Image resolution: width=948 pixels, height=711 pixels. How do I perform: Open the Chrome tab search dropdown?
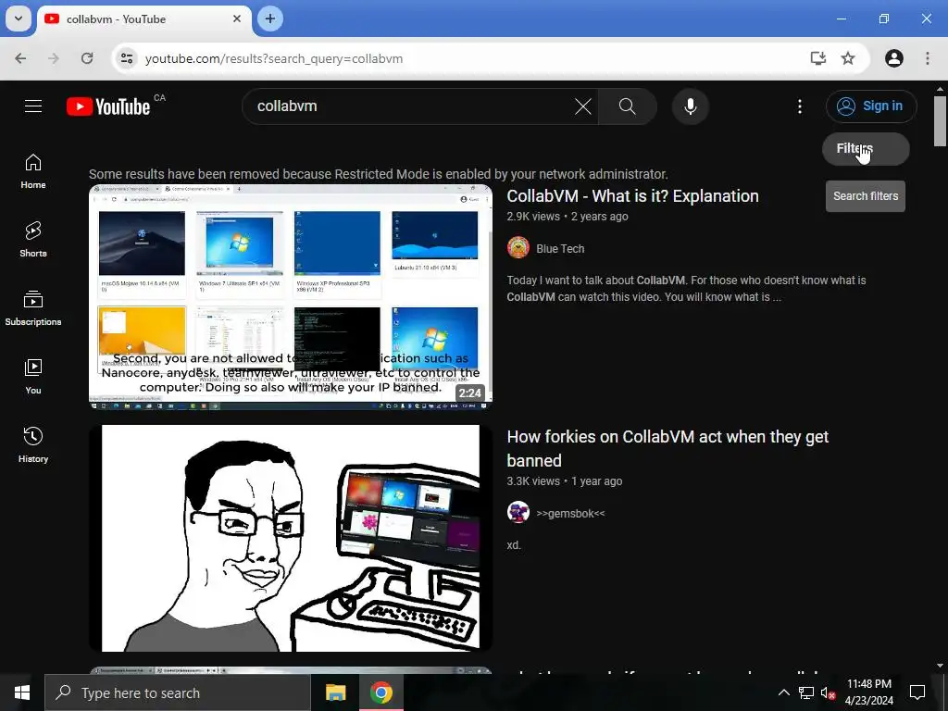point(19,19)
